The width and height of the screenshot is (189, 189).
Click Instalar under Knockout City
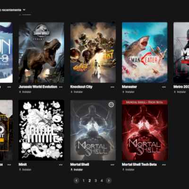pos(77,92)
